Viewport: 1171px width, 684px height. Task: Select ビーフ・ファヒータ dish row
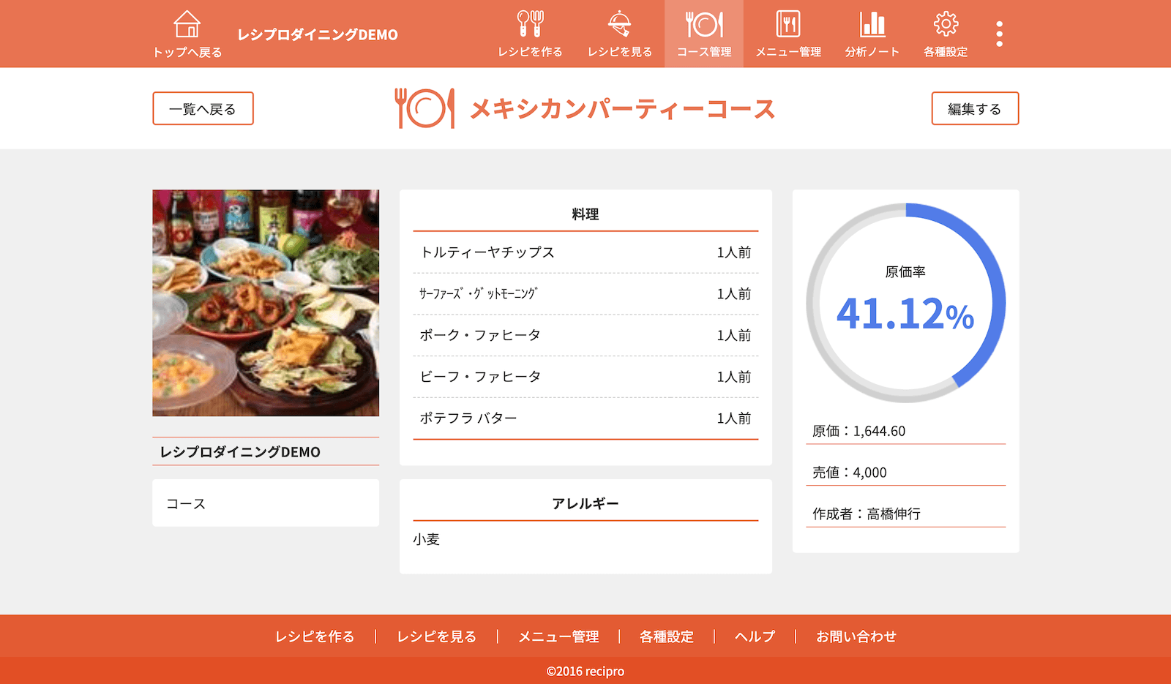click(x=585, y=377)
